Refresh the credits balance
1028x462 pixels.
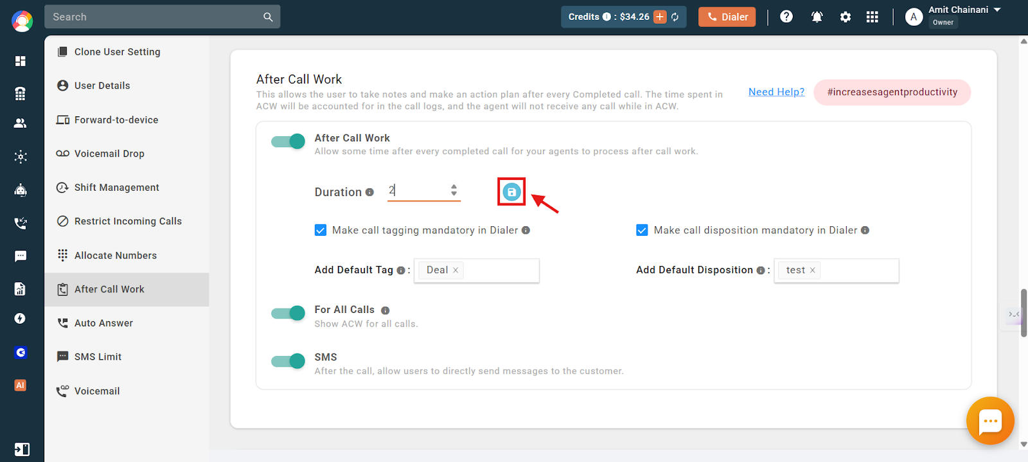[675, 17]
